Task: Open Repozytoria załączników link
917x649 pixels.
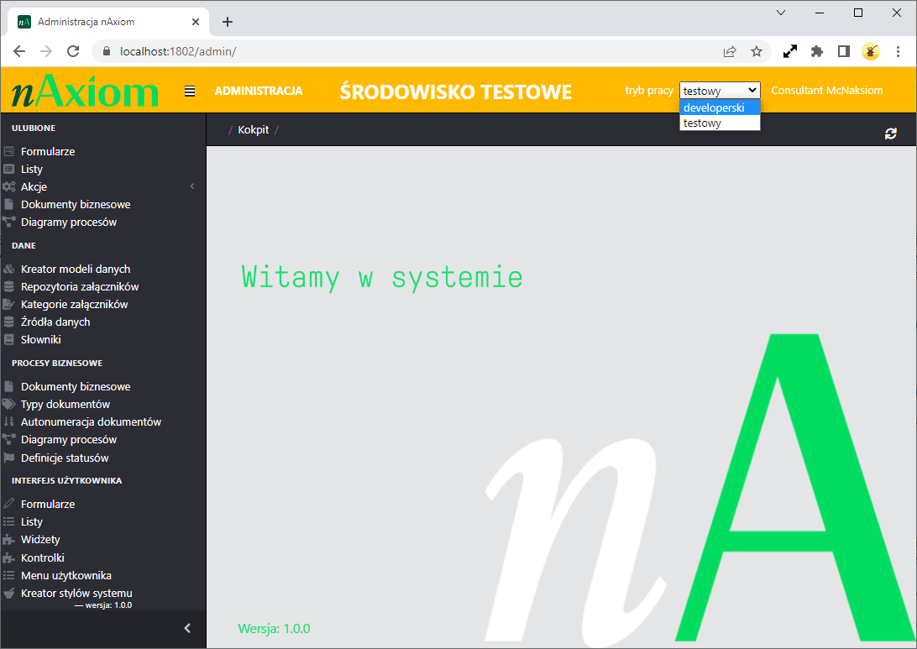Action: tap(80, 286)
